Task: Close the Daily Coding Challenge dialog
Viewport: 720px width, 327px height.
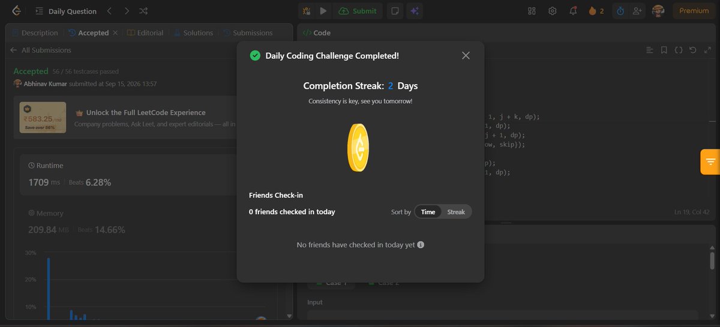Action: (x=466, y=56)
